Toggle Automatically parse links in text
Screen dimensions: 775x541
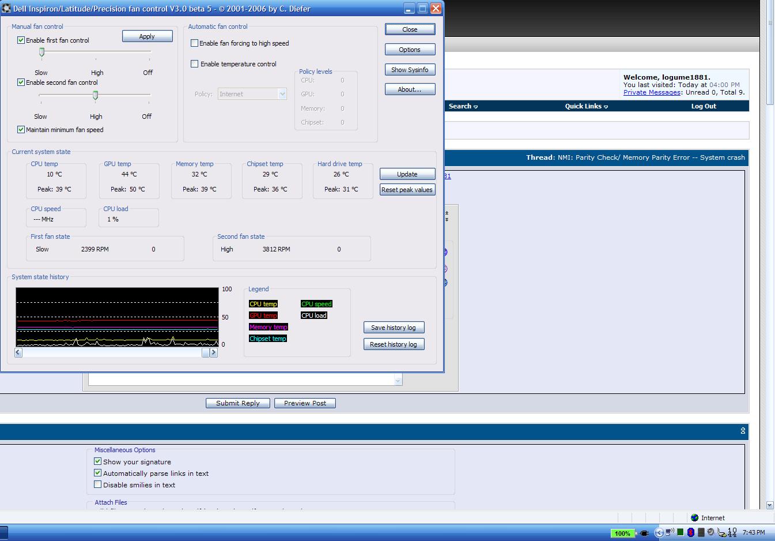tap(97, 473)
